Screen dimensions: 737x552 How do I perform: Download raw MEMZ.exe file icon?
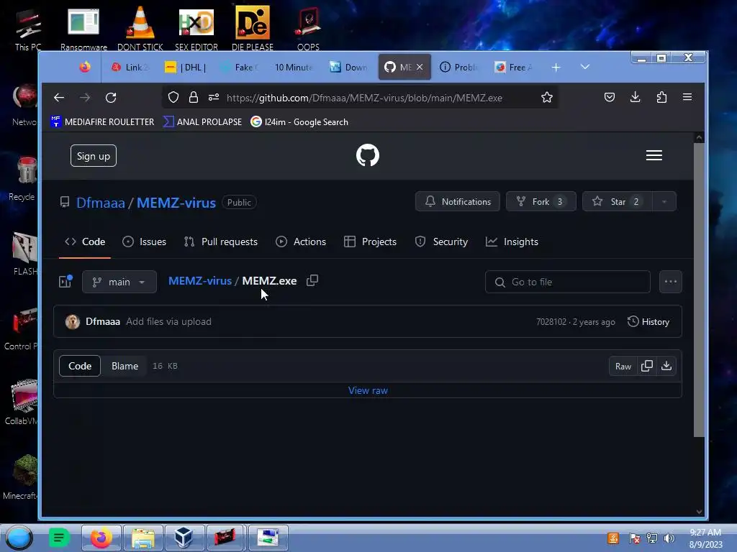click(666, 366)
